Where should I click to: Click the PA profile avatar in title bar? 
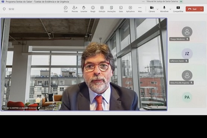pos(181,1)
